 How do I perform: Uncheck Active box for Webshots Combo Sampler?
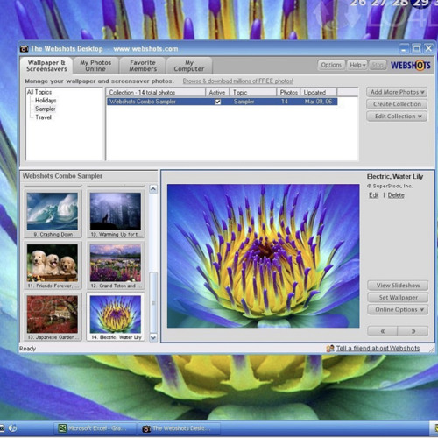217,102
